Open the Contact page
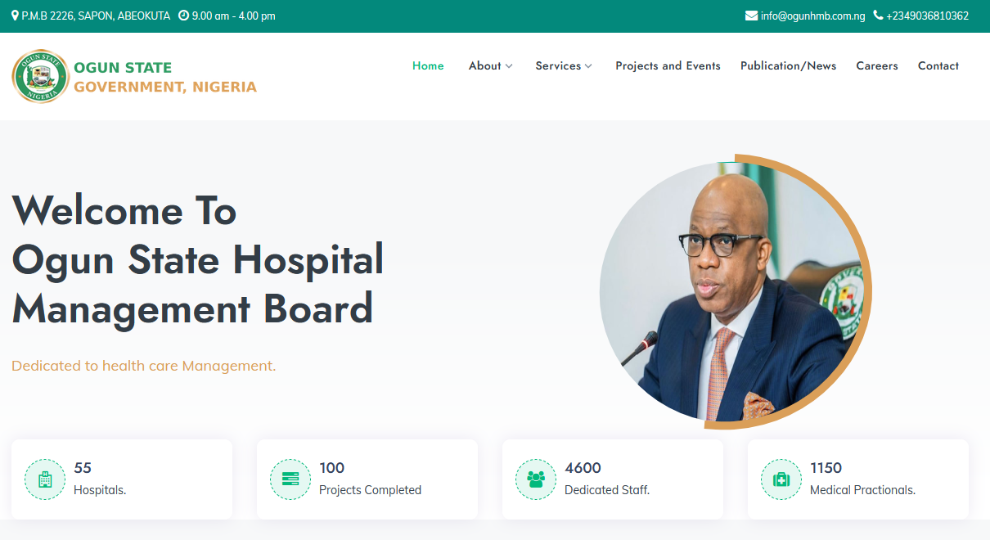Image resolution: width=990 pixels, height=540 pixels. (x=938, y=65)
